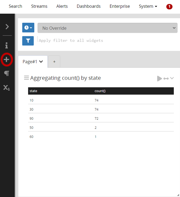Viewport: 180px width, 197px height.
Task: Select state value 90
Action: coord(31,118)
